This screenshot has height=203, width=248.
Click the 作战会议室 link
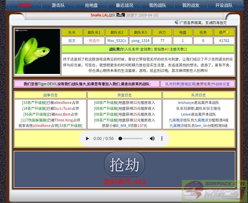220,84
